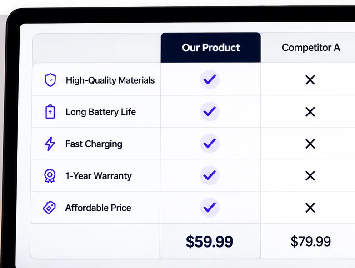Screen dimensions: 355x268
Task: Click the $59.99 price
Action: pos(210,242)
